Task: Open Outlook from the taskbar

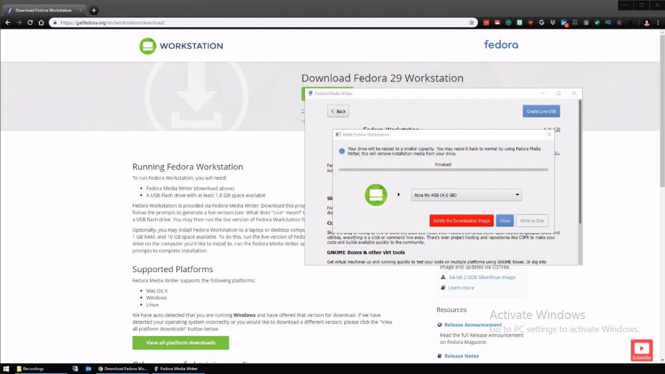Action: click(88, 369)
